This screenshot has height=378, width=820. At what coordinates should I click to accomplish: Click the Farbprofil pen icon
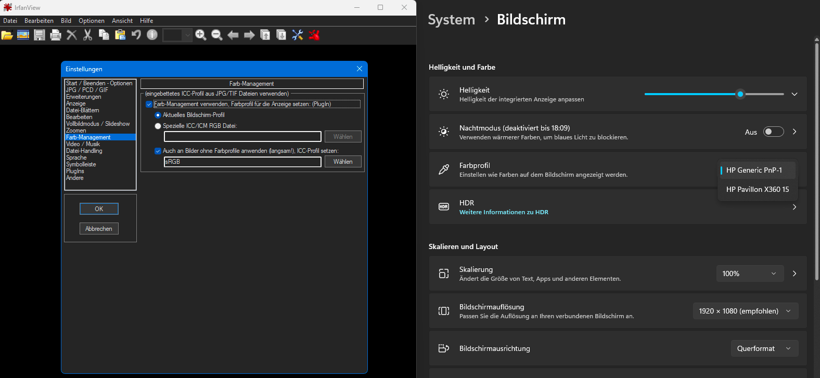[x=444, y=170]
